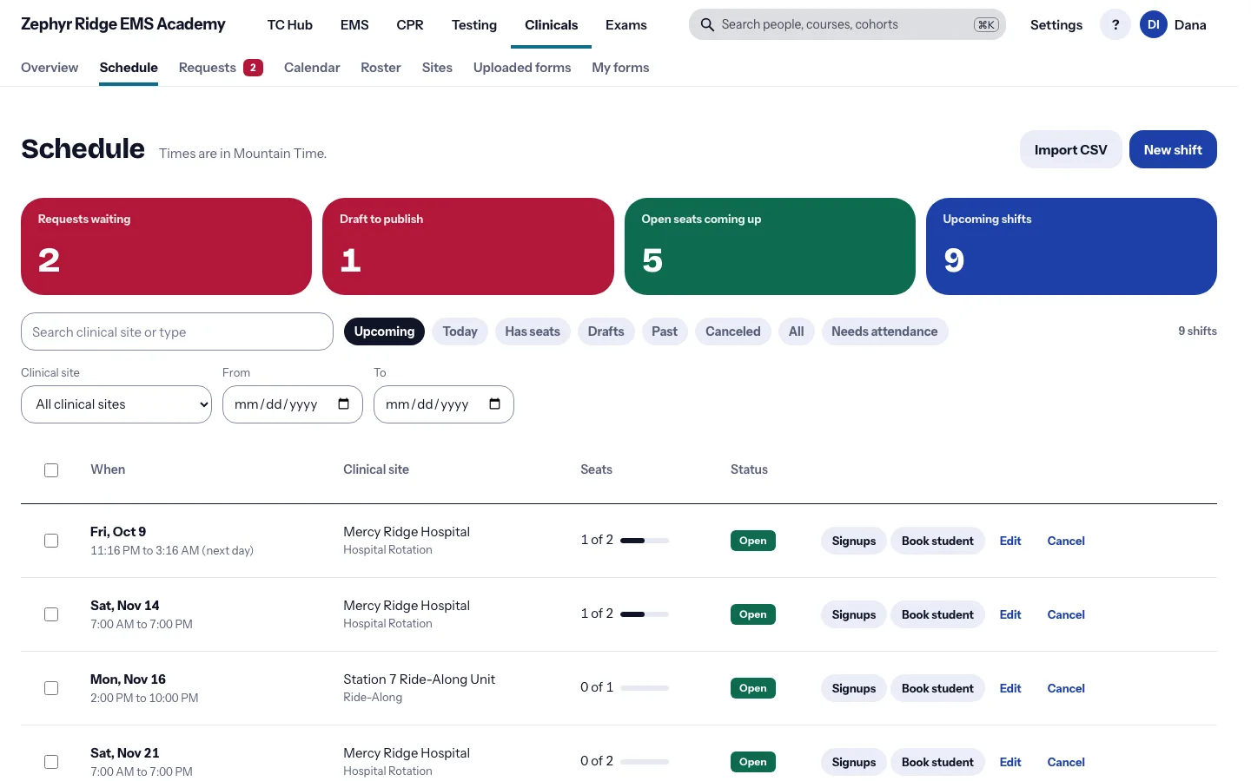
Task: Open the Clinicals top navigation tab
Action: 551,25
